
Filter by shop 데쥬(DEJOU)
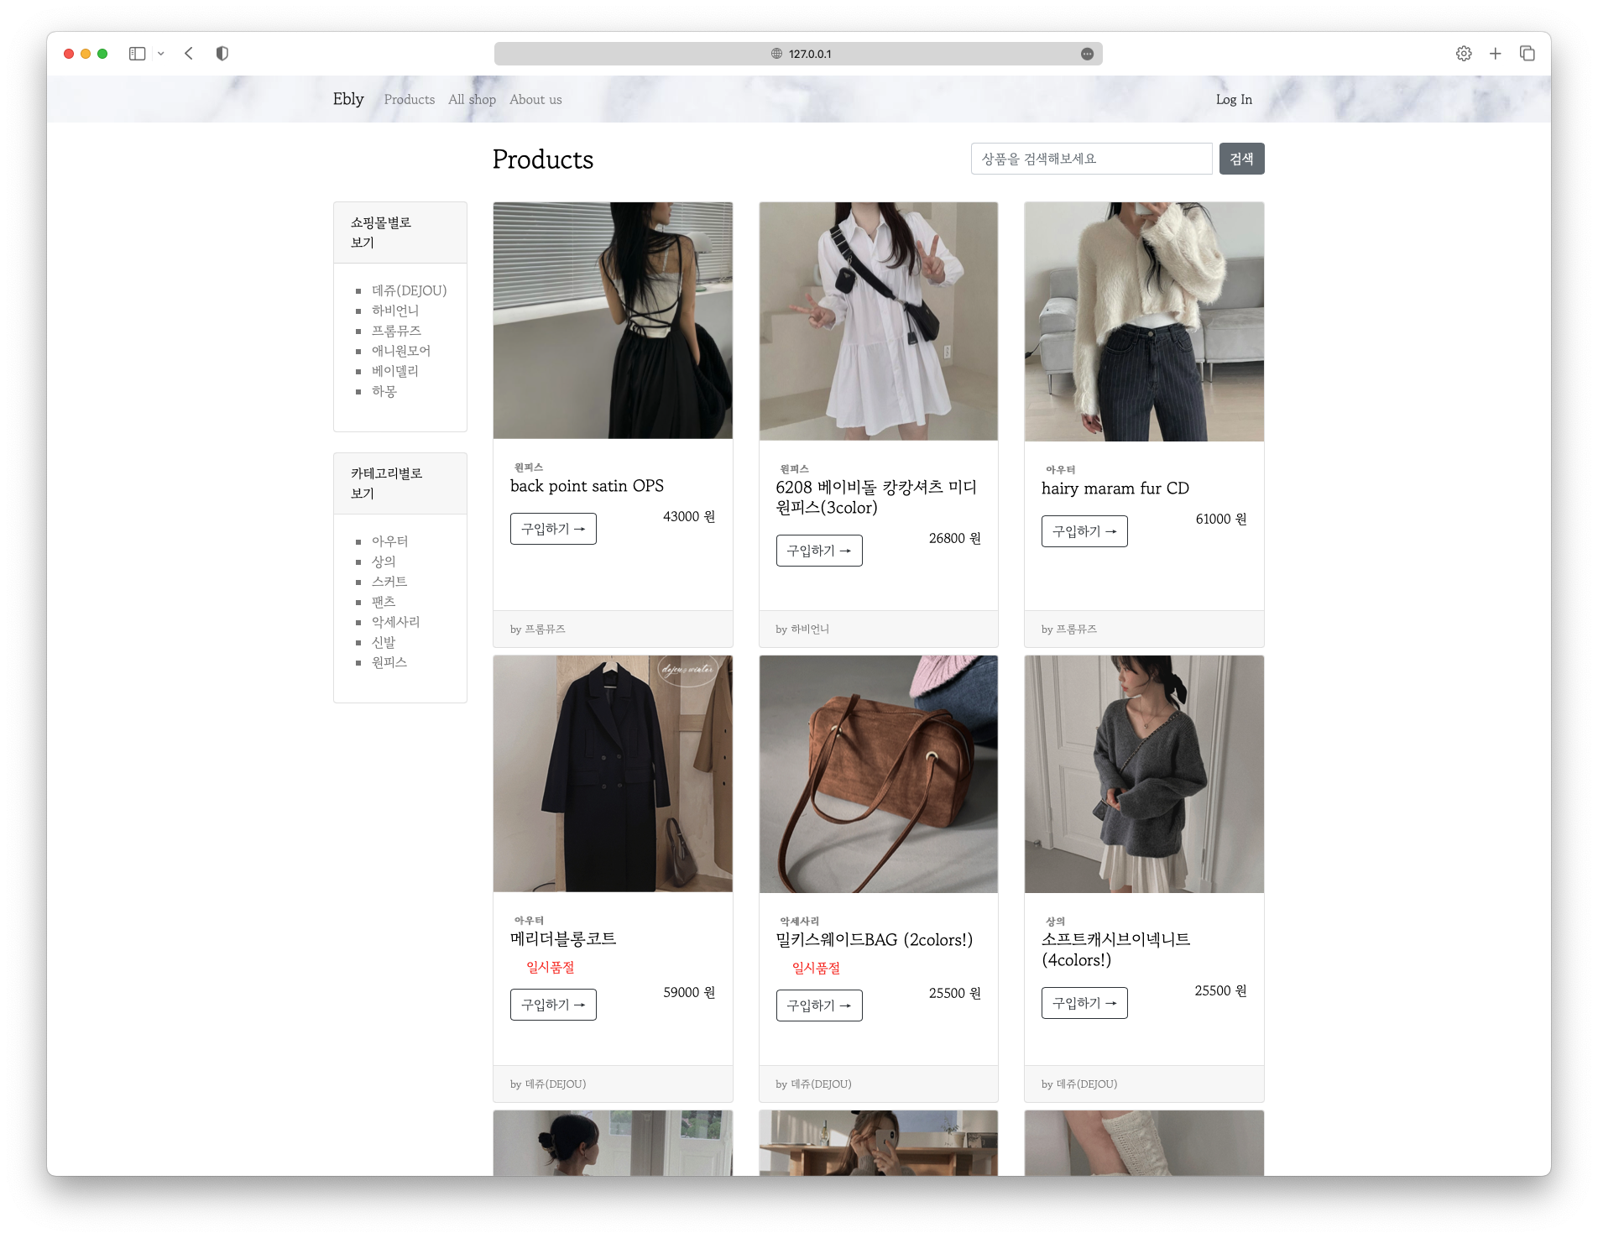point(409,290)
